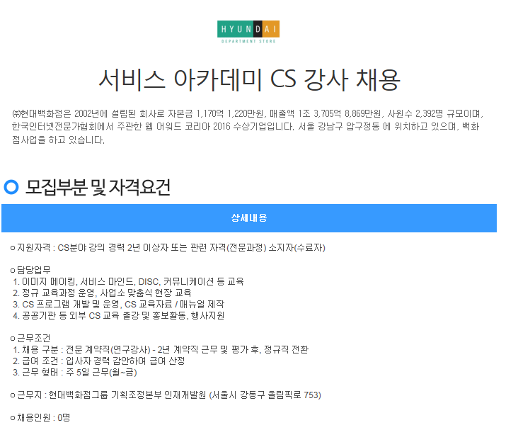This screenshot has width=518, height=430.
Task: Click item 3 CS 프로그램 개발 및 운영
Action: click(119, 304)
